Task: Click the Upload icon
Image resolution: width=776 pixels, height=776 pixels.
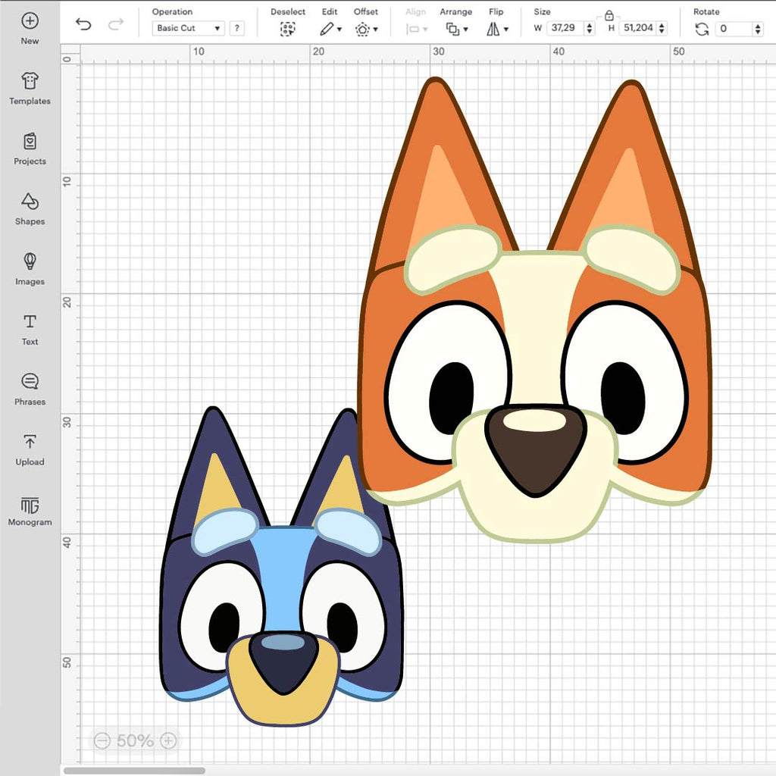Action: 30,449
